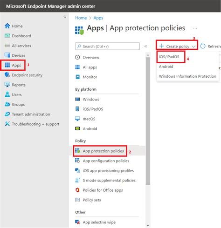The image size is (221, 228).
Task: Click the iOS/iPadOS device icon under By platform
Action: [x=77, y=109]
